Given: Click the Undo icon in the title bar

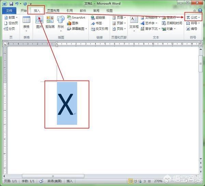Looking at the screenshot, I should [x=16, y=4].
